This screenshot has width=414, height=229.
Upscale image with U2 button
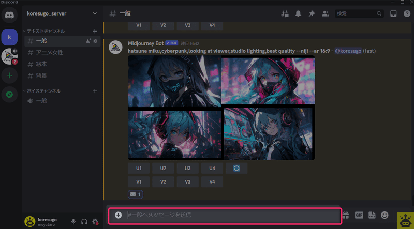(x=163, y=168)
